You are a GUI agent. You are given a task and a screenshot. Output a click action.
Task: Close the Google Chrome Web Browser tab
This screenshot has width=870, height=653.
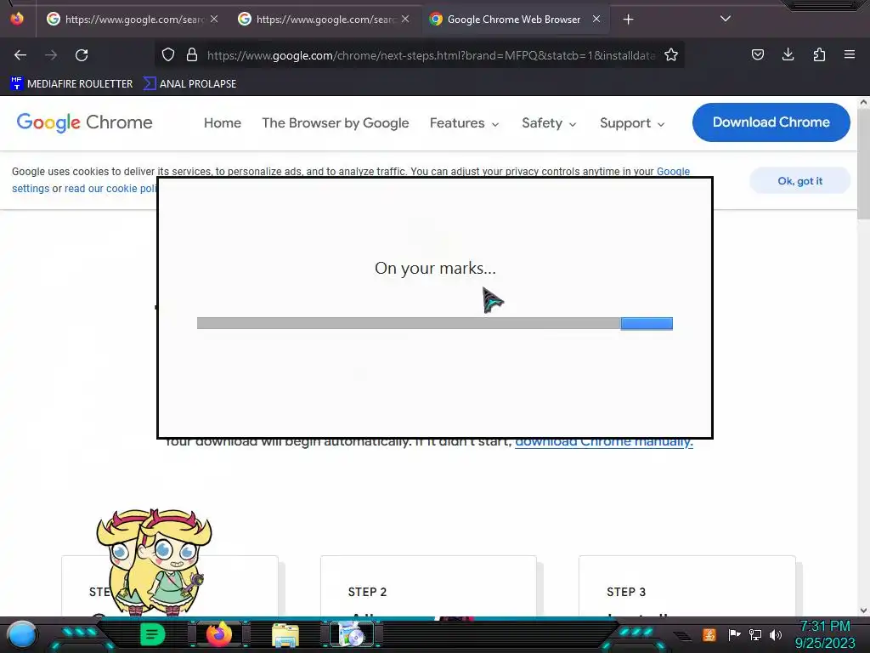tap(596, 19)
